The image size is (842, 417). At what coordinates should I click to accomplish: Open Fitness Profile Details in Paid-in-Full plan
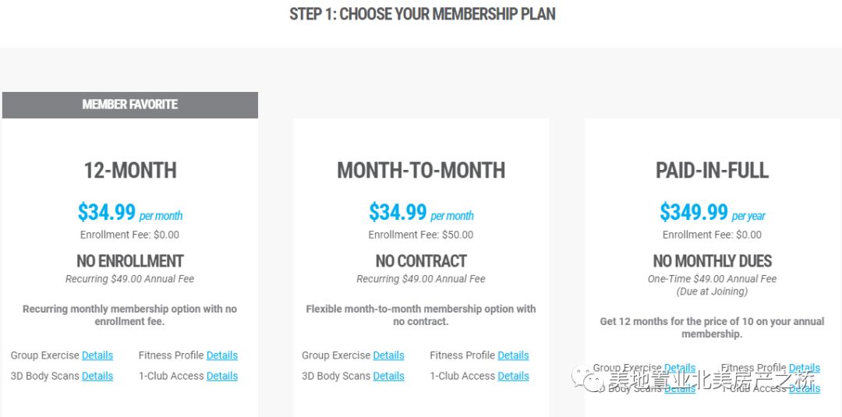coord(805,368)
